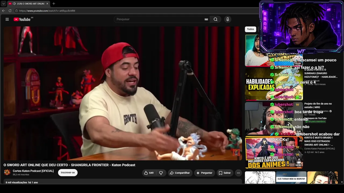Start voice search with the microphone
The height and width of the screenshot is (193, 344).
(228, 19)
